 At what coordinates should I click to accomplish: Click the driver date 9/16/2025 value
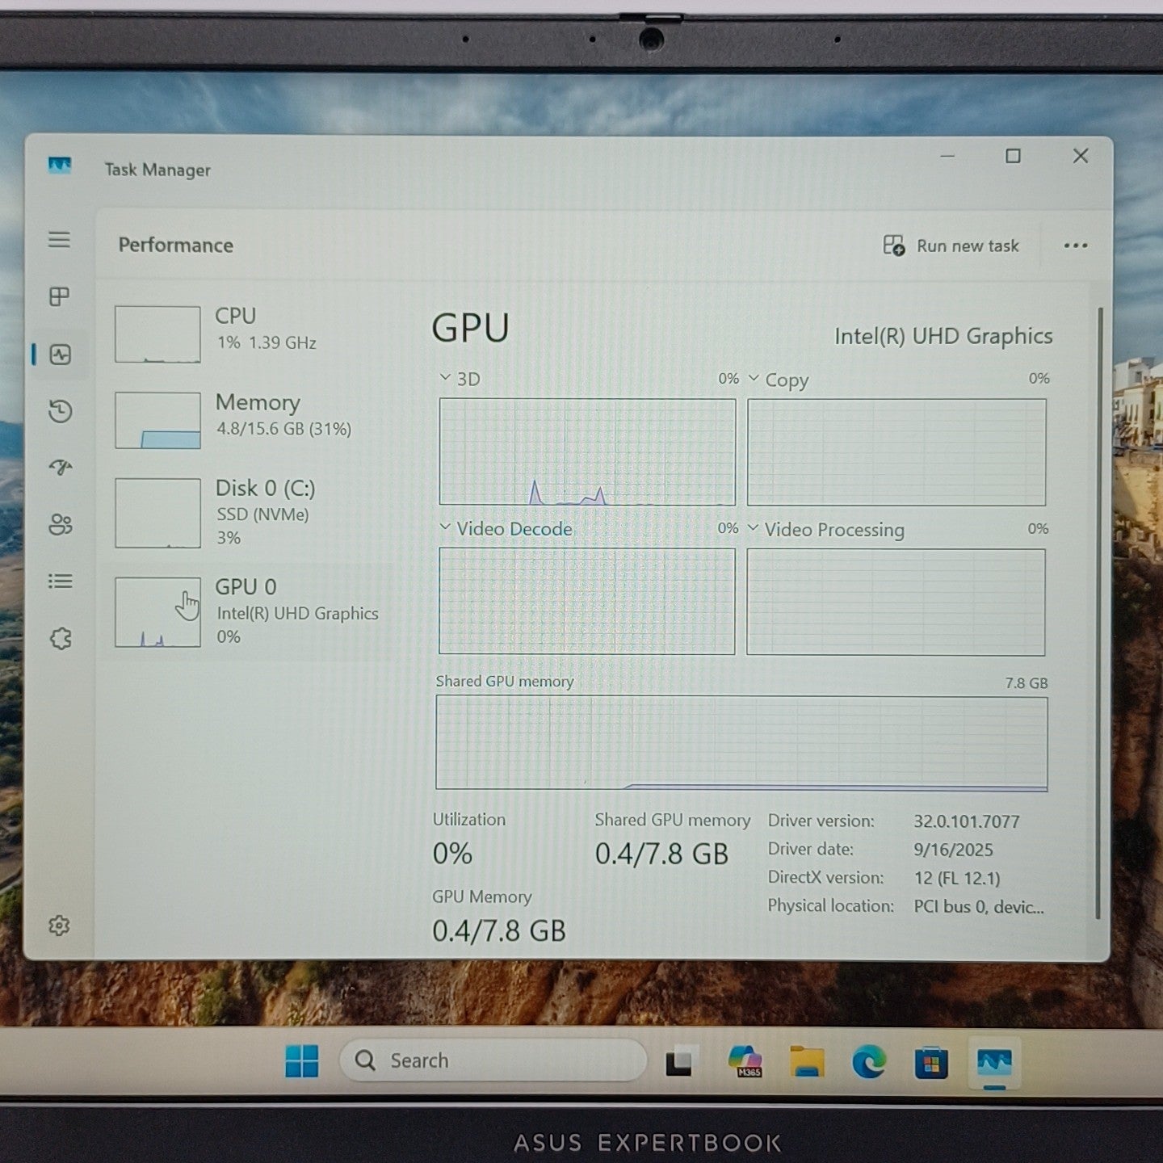[953, 850]
